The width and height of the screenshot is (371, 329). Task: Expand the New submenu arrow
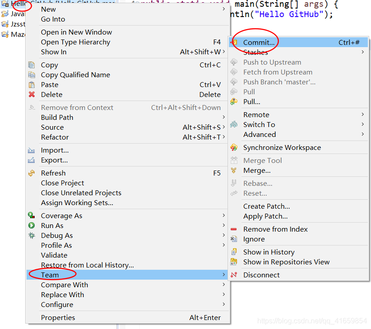coord(223,9)
